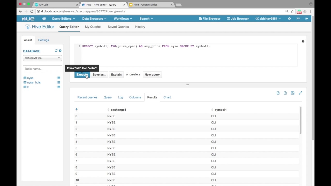Preview sample data for the nyse table
331x186 pixels.
[58, 78]
